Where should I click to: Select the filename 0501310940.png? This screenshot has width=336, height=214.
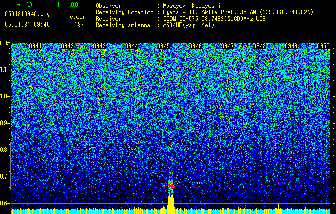pos(27,14)
